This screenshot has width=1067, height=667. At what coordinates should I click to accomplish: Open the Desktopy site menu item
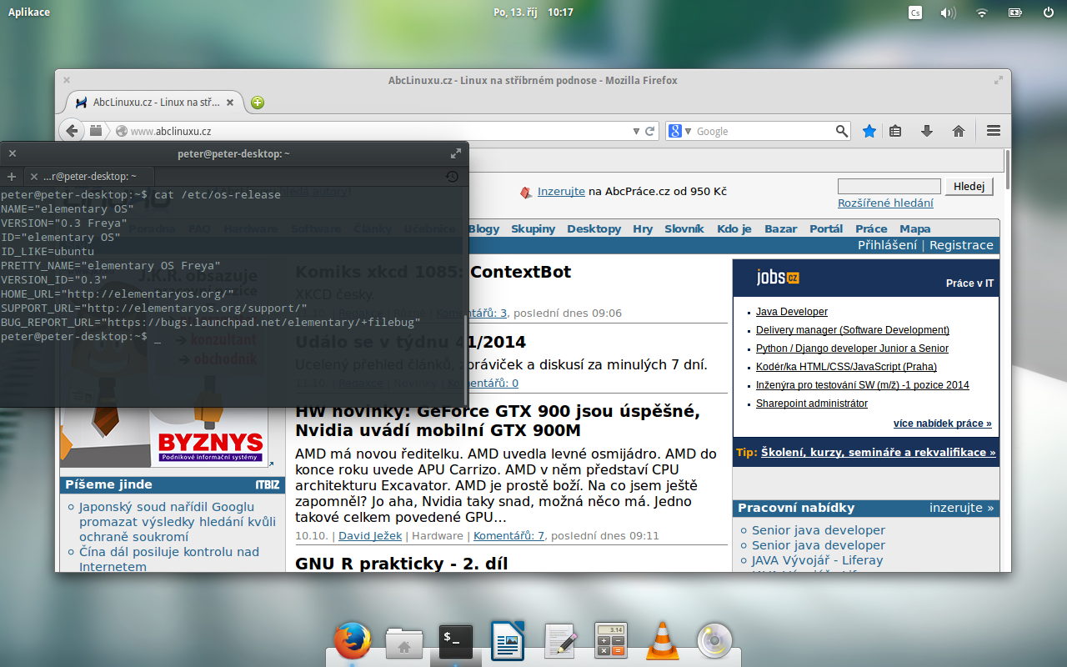pos(594,228)
